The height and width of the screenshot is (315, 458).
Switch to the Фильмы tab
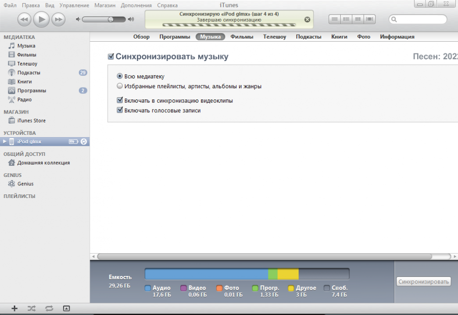[x=242, y=37]
